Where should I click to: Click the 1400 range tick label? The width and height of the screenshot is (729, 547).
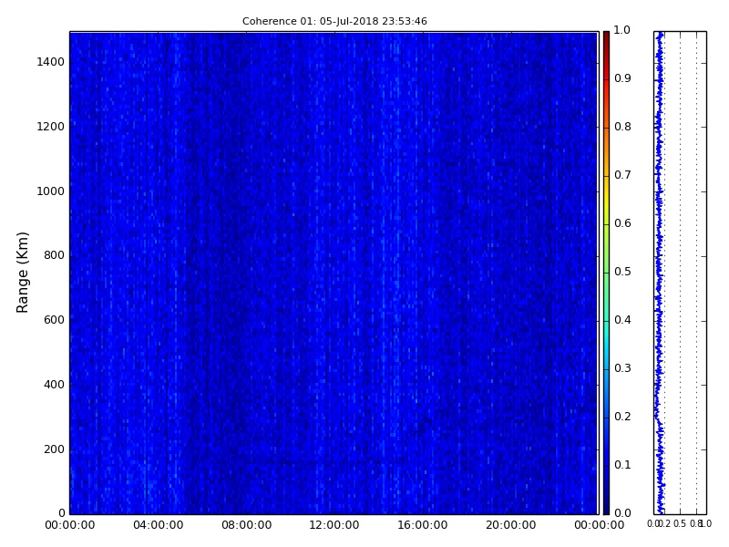point(51,62)
